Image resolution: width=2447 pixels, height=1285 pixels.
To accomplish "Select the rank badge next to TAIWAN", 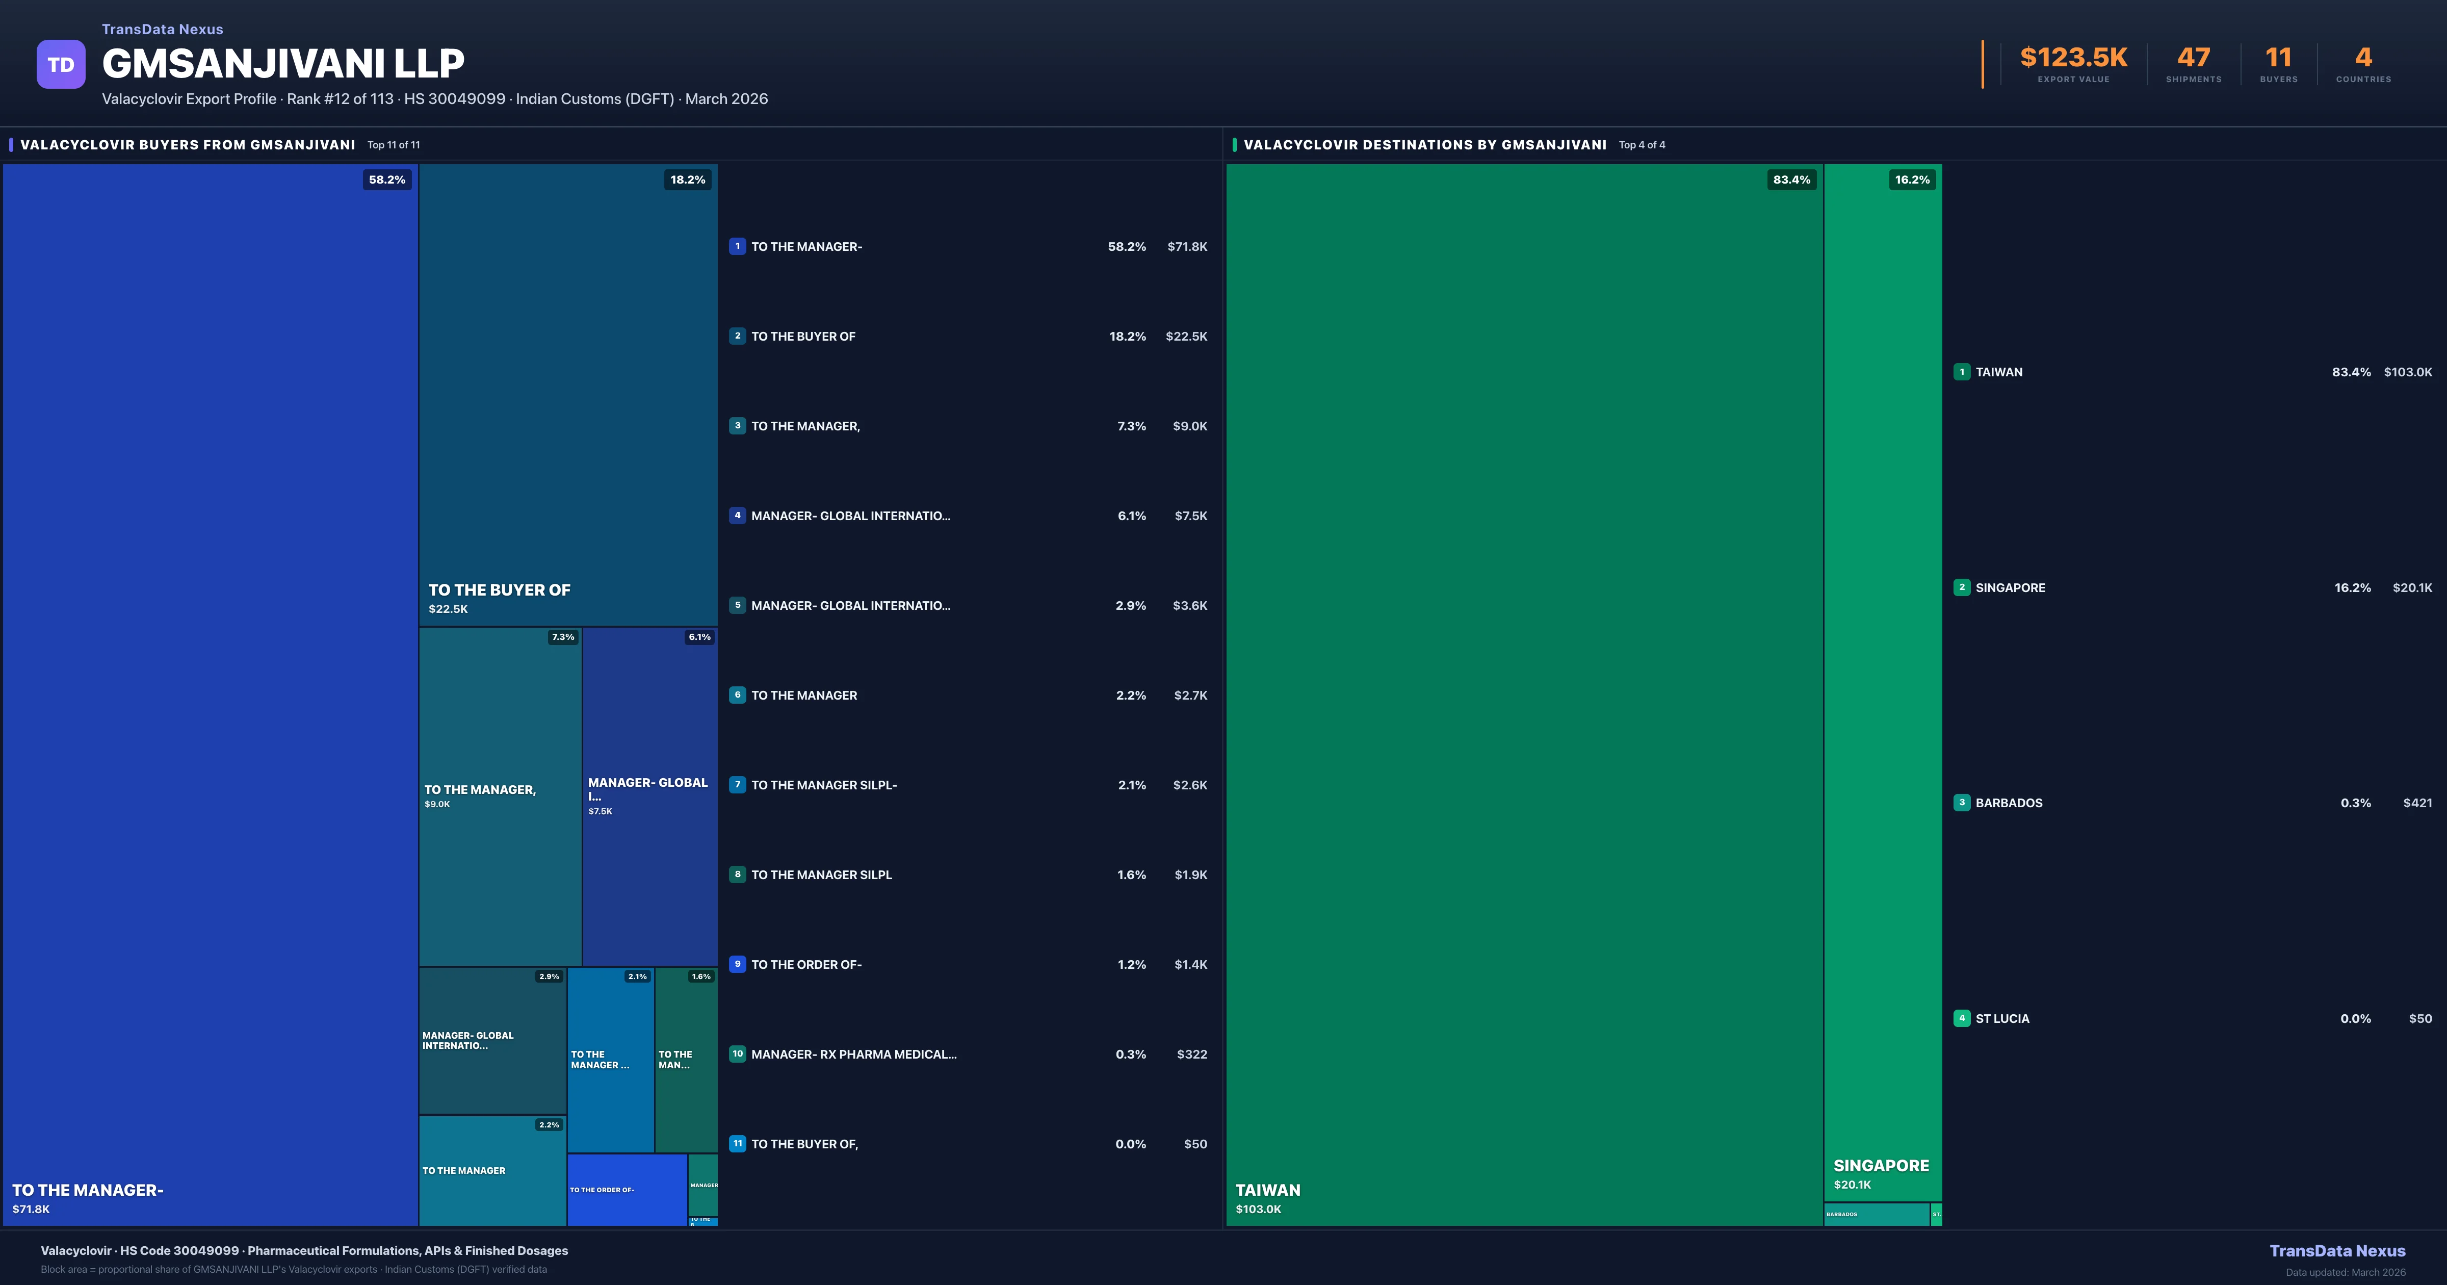I will [x=1962, y=372].
